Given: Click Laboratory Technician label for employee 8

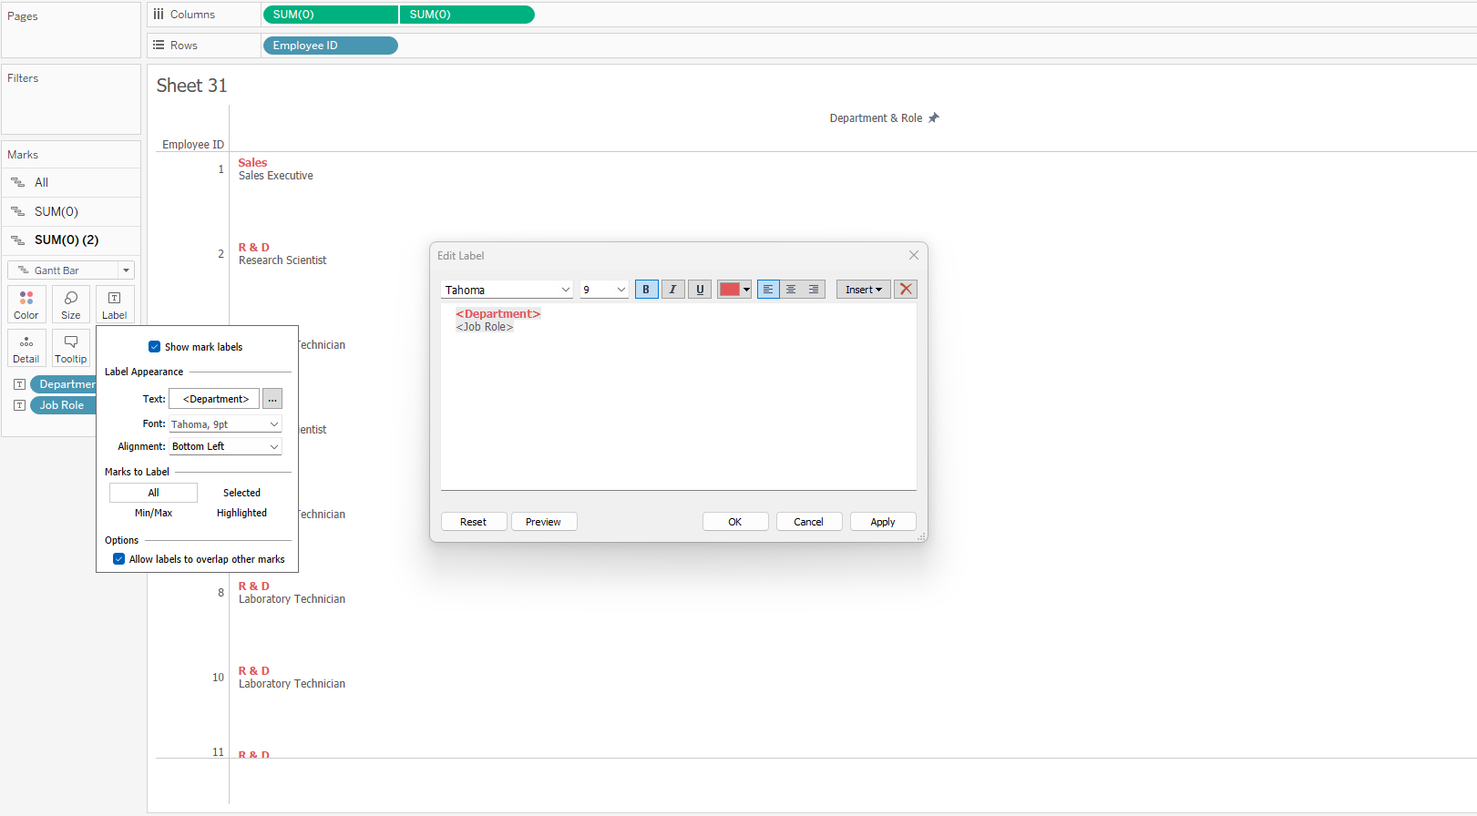Looking at the screenshot, I should 292,599.
